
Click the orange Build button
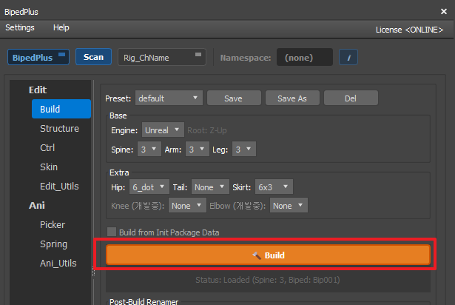268,255
